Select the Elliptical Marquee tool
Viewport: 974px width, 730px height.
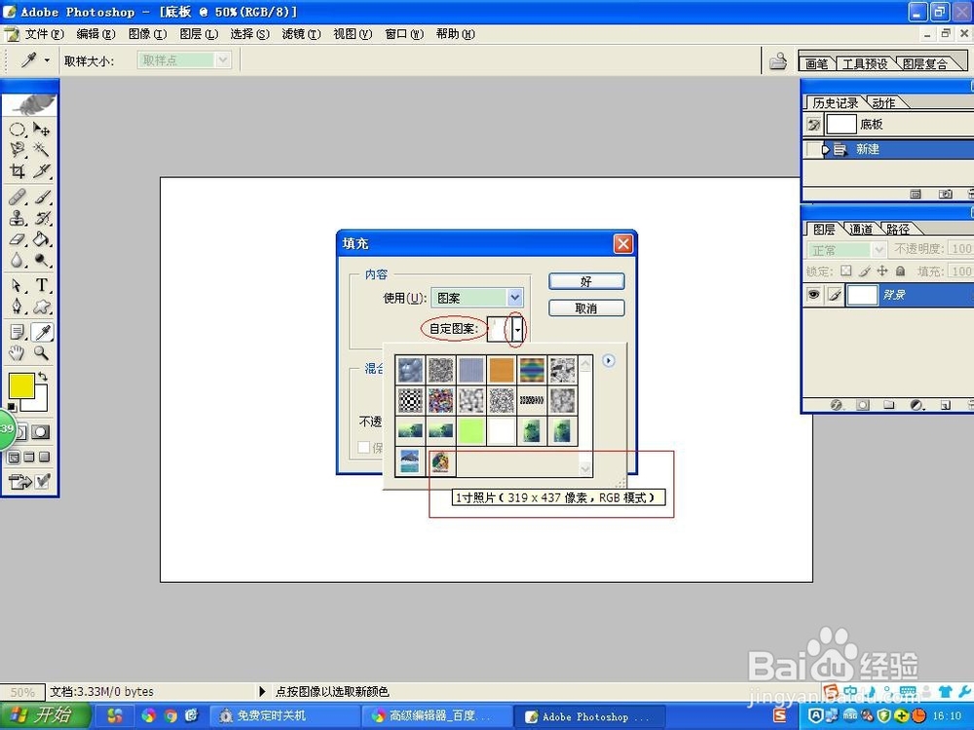point(18,129)
